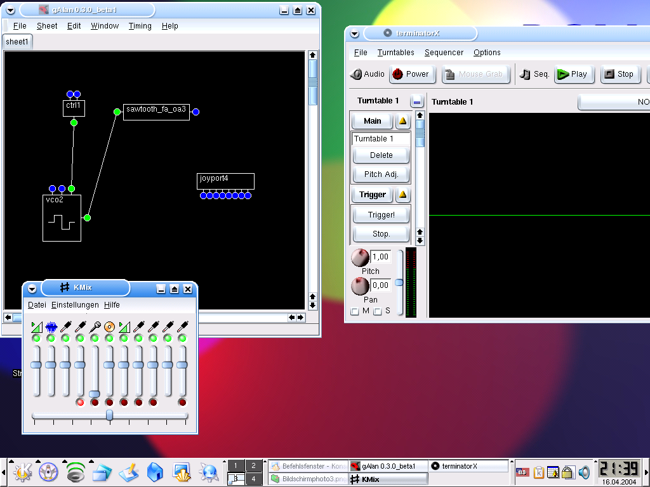Screen dimensions: 650x487
Task: Toggle the green mute LED under the microphone
Action: click(95, 339)
